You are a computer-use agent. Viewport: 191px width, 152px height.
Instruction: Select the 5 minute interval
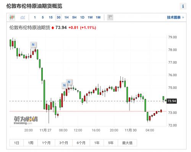coord(43,18)
